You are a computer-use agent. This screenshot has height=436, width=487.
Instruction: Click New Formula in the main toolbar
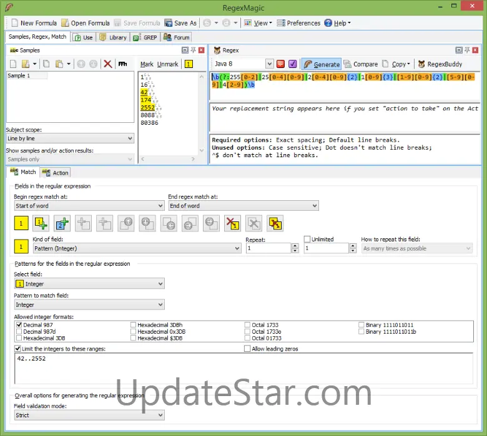pyautogui.click(x=34, y=23)
